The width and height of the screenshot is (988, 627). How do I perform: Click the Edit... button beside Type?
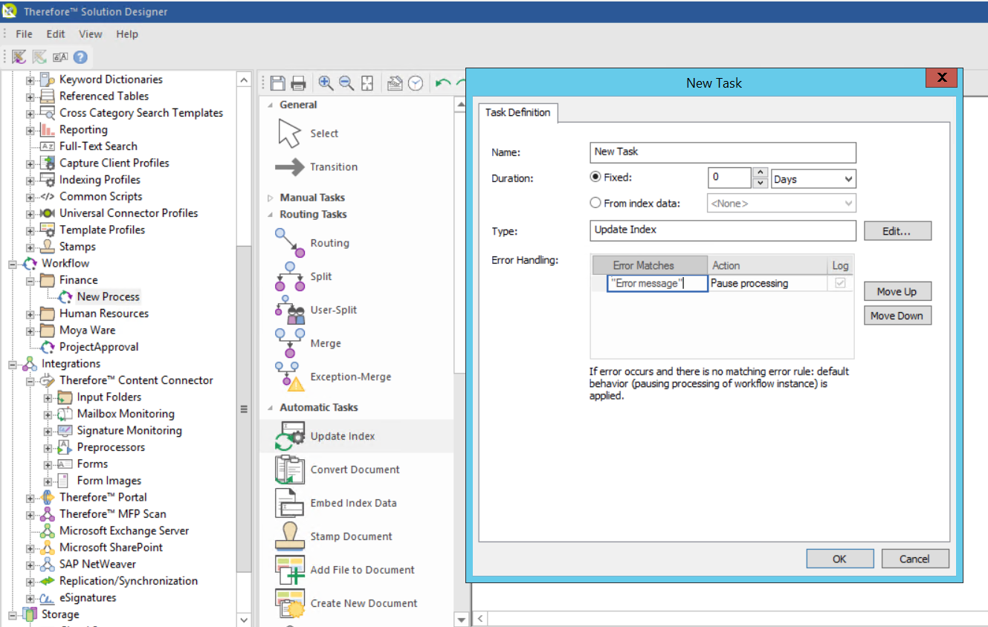pyautogui.click(x=897, y=231)
